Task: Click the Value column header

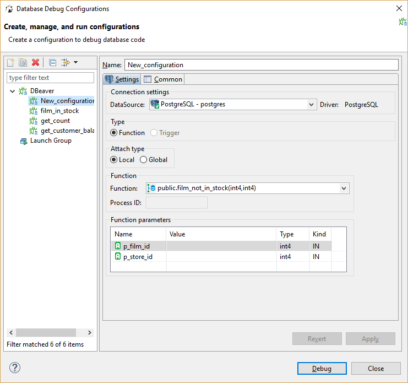Action: (221, 234)
